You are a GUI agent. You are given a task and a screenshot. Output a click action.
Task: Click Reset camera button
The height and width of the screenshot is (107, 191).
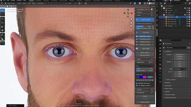click(145, 53)
